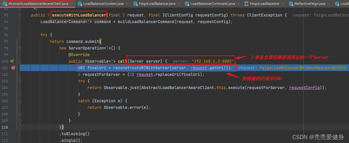The height and width of the screenshot is (143, 349).
Task: Switch to the ReflectiveFeign.java tab
Action: click(310, 4)
